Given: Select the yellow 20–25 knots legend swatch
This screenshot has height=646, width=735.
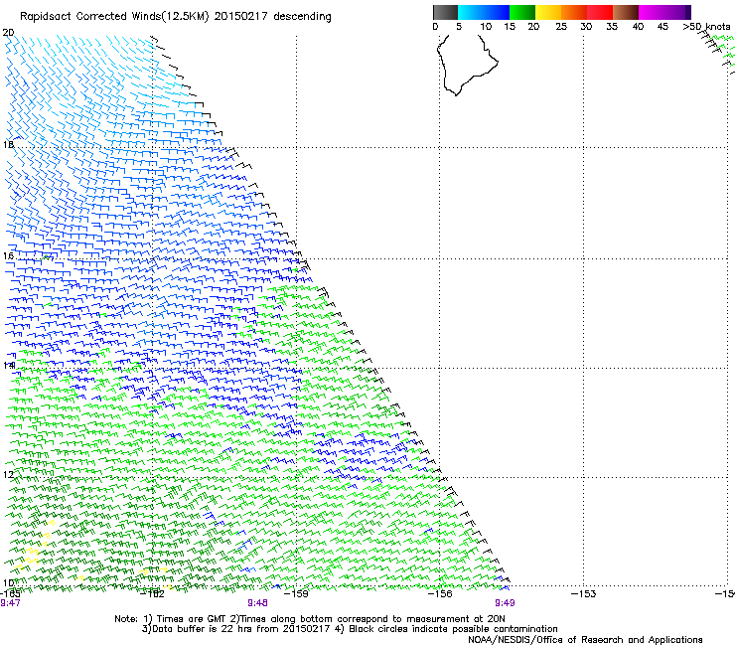Looking at the screenshot, I should [548, 12].
